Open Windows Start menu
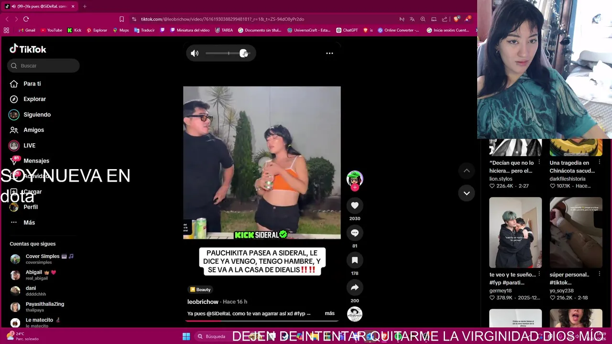 click(x=186, y=336)
